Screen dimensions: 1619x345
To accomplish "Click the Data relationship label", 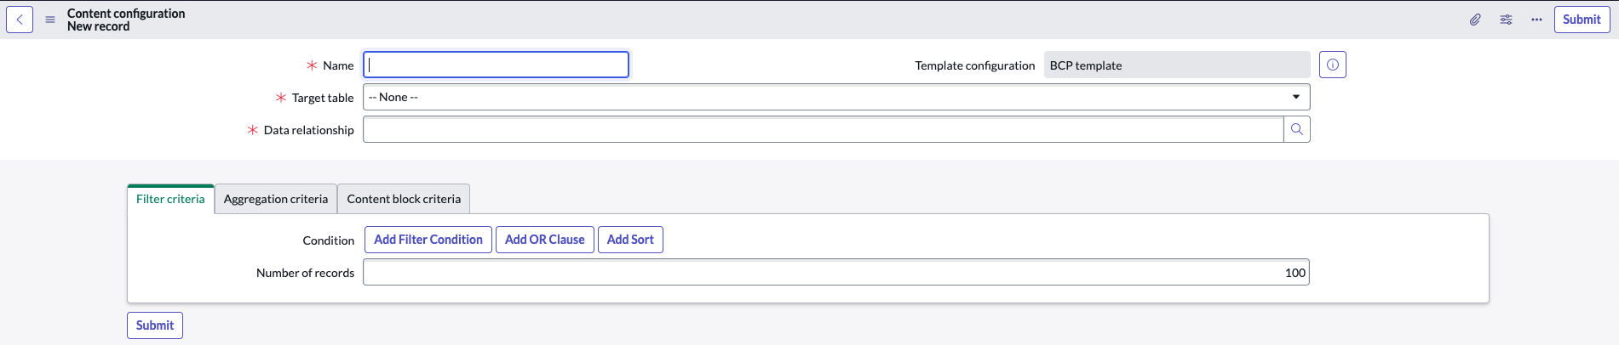I will (309, 130).
